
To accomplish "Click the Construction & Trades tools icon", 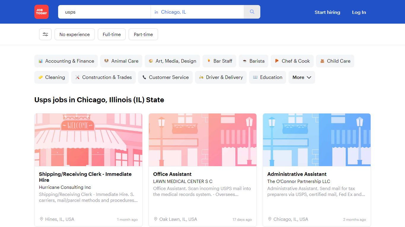I will coord(77,77).
